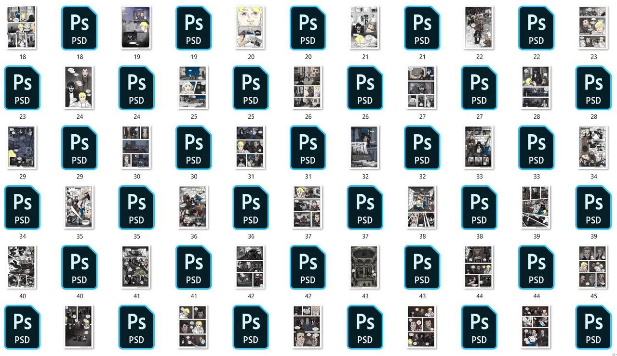
Task: Select the Photoshop PSD file named 18
Action: coord(80,28)
